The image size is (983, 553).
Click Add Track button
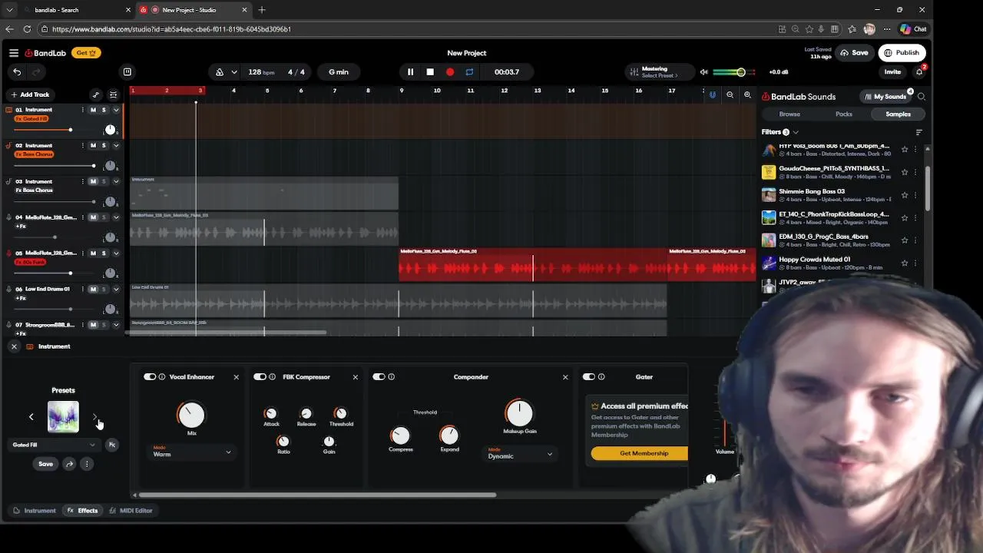(x=30, y=94)
